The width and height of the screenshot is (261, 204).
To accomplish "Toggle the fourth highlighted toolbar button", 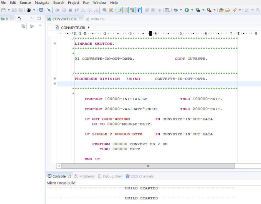I will (139, 10).
